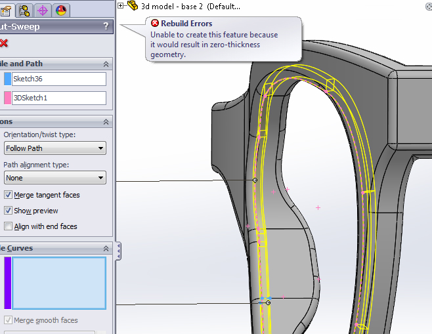Collapse the Options section

click(106, 122)
